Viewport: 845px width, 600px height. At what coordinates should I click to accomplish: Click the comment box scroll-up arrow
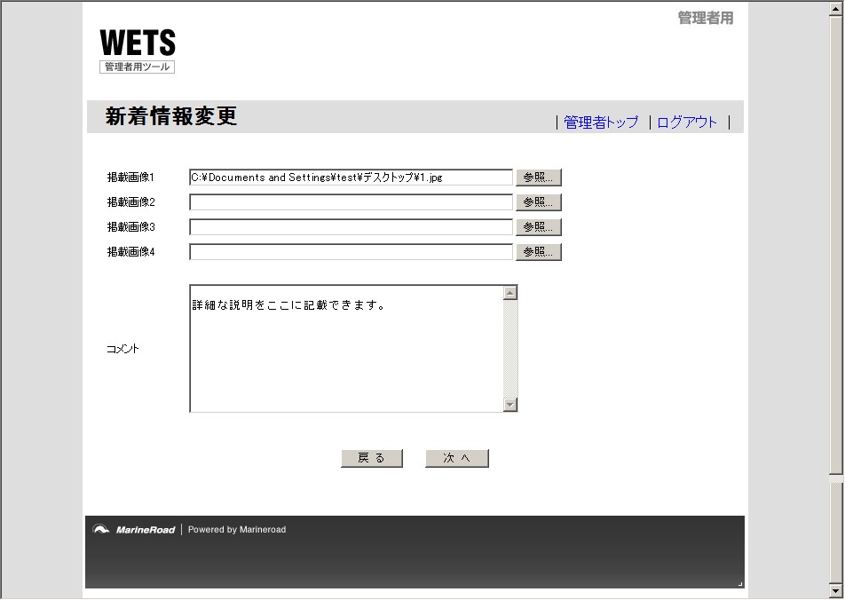point(510,293)
